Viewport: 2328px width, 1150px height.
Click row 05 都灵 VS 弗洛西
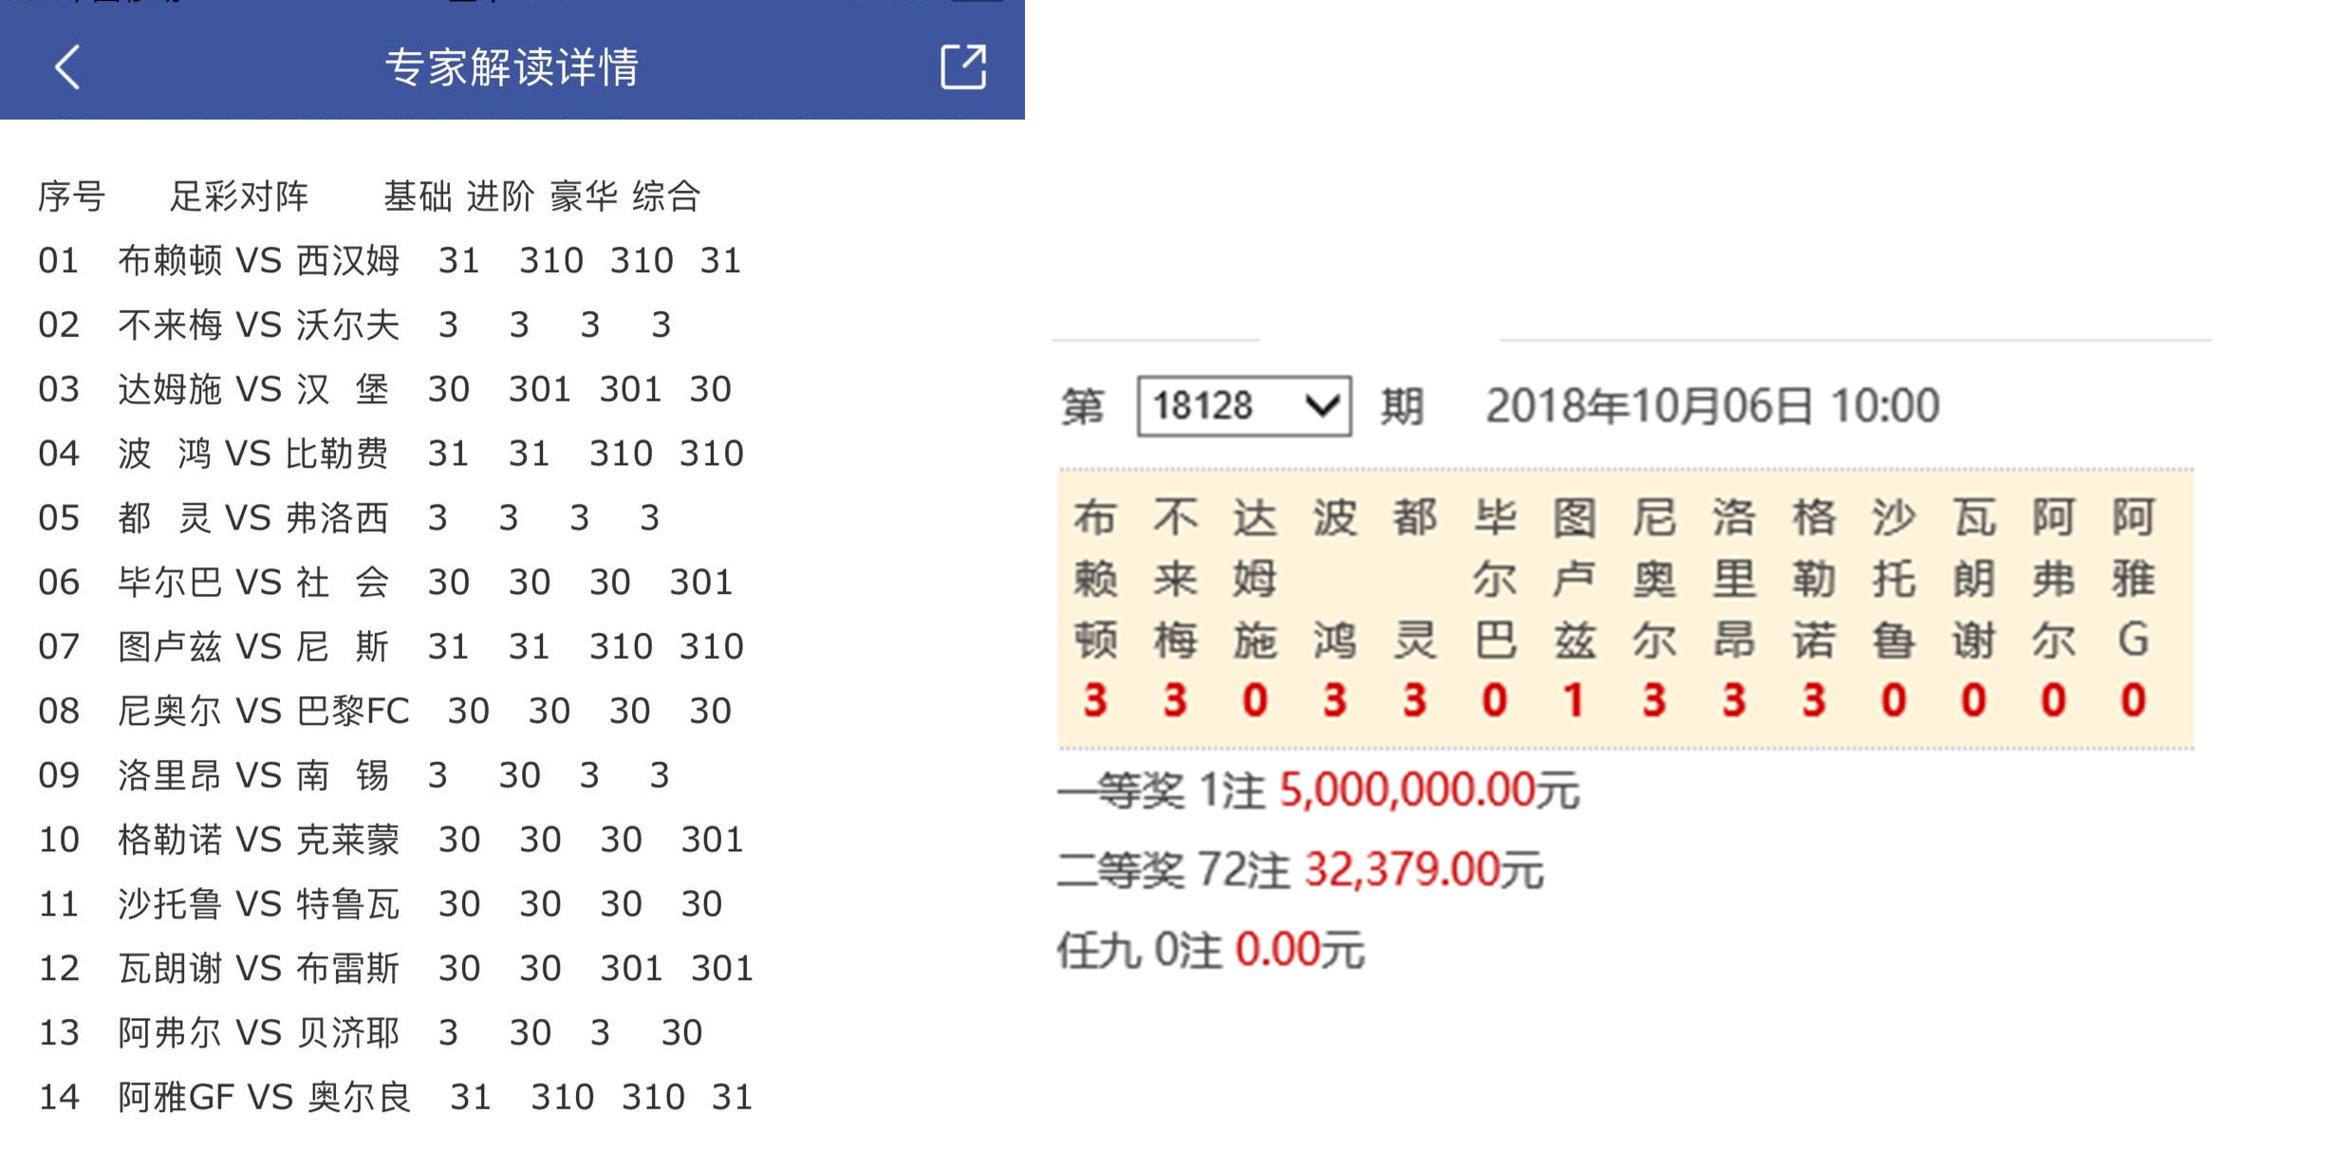tap(349, 518)
